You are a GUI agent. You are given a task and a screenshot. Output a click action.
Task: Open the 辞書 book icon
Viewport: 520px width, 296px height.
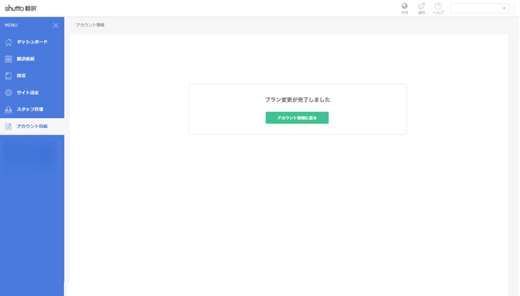(9, 76)
